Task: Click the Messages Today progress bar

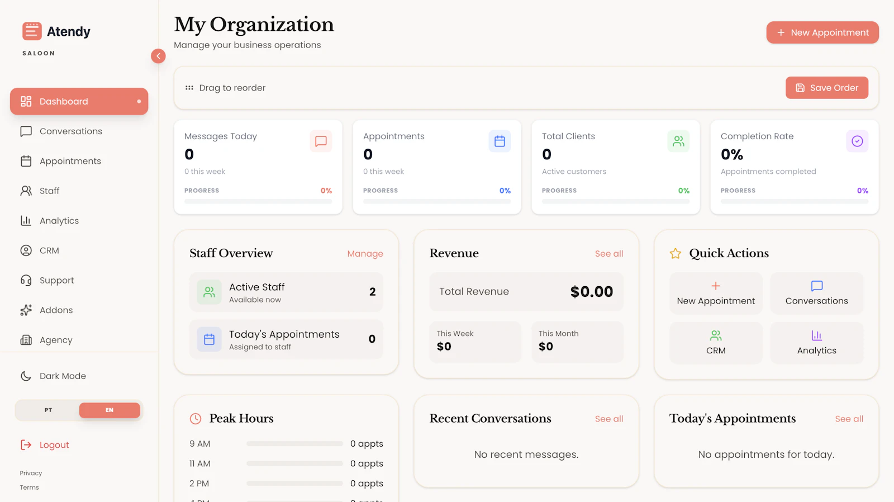Action: coord(258,201)
